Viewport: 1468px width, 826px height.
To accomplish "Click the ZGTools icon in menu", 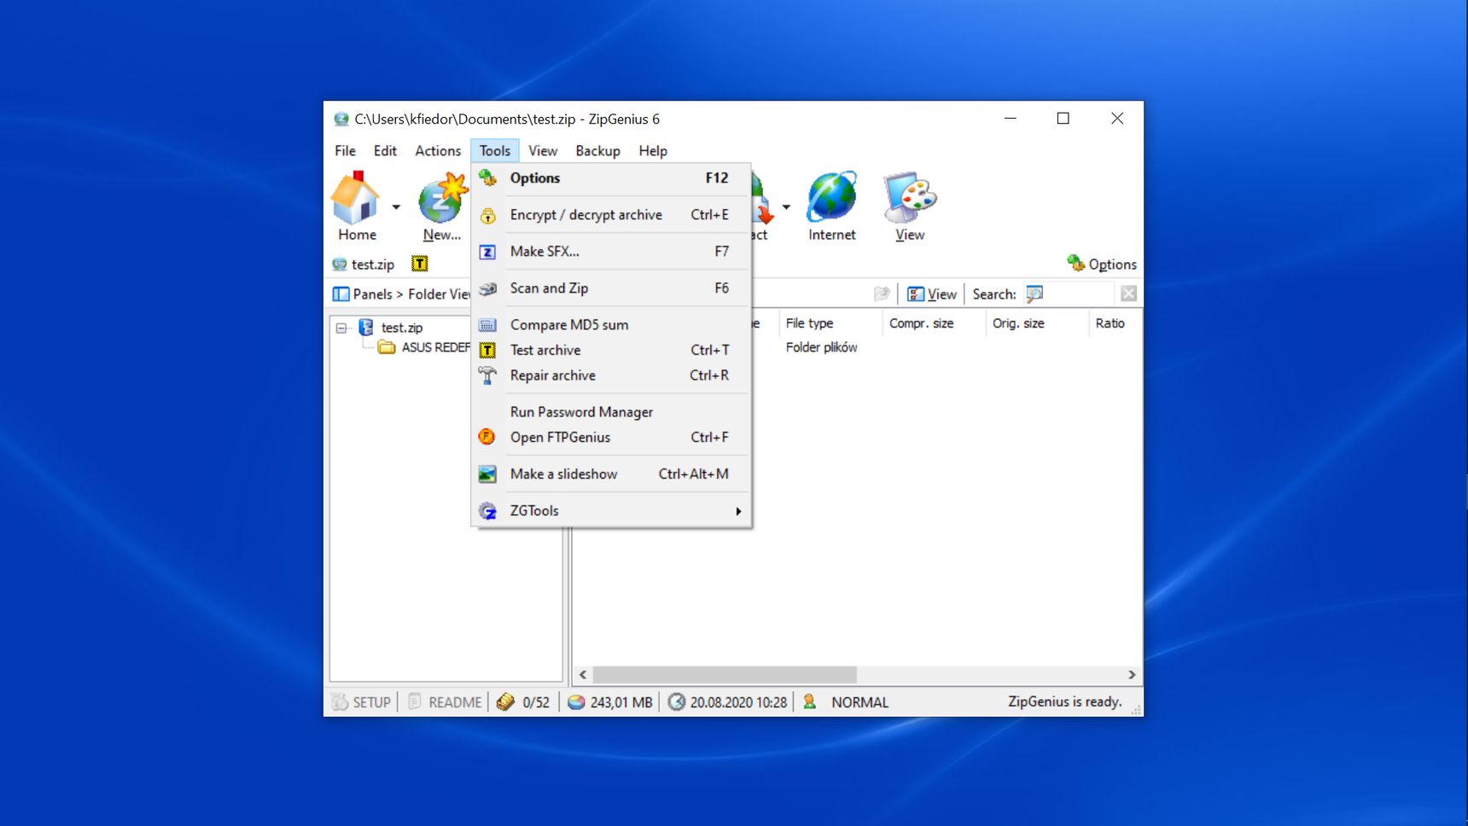I will click(487, 511).
